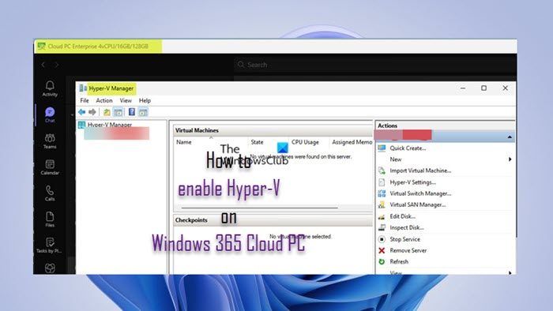Open Virtual Switch Manager action
The image size is (553, 311).
point(420,193)
